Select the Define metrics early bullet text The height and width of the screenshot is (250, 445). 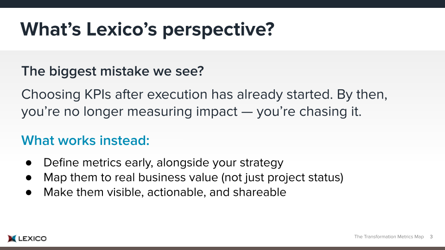(x=163, y=162)
